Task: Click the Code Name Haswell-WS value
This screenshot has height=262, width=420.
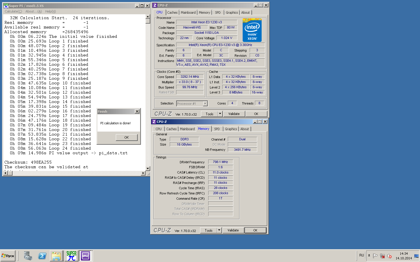Action: pyautogui.click(x=192, y=27)
